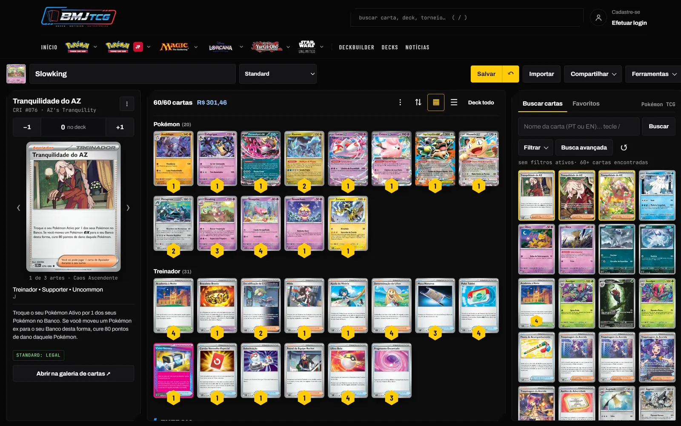
Task: Open the Standard format dropdown
Action: click(x=278, y=74)
